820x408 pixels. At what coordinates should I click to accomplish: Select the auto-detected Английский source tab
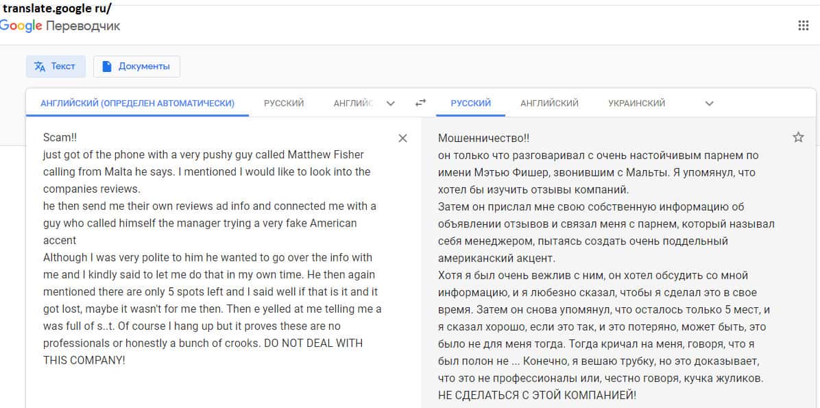click(137, 103)
